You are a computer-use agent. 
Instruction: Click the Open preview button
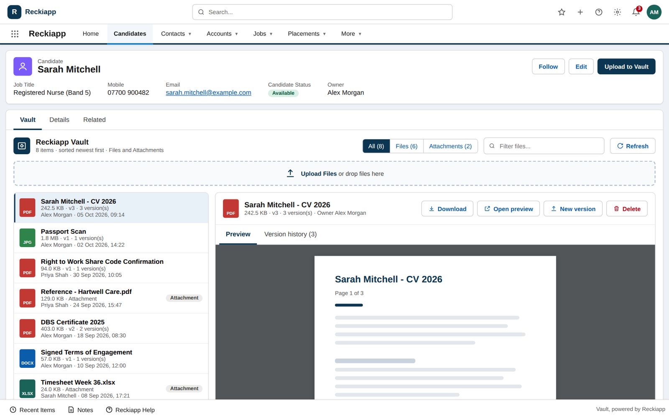point(508,209)
